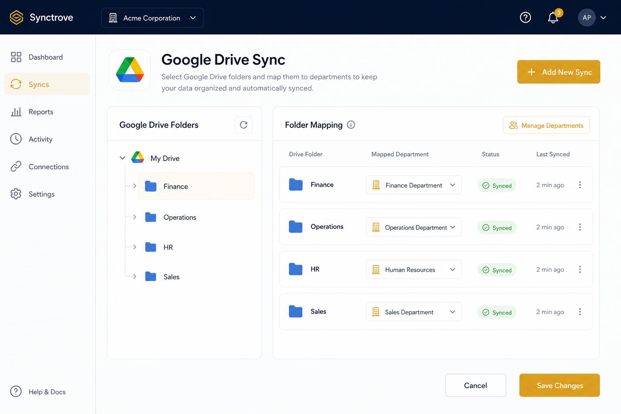The width and height of the screenshot is (621, 414).
Task: Go to Dashboard in the sidebar
Action: pos(47,57)
